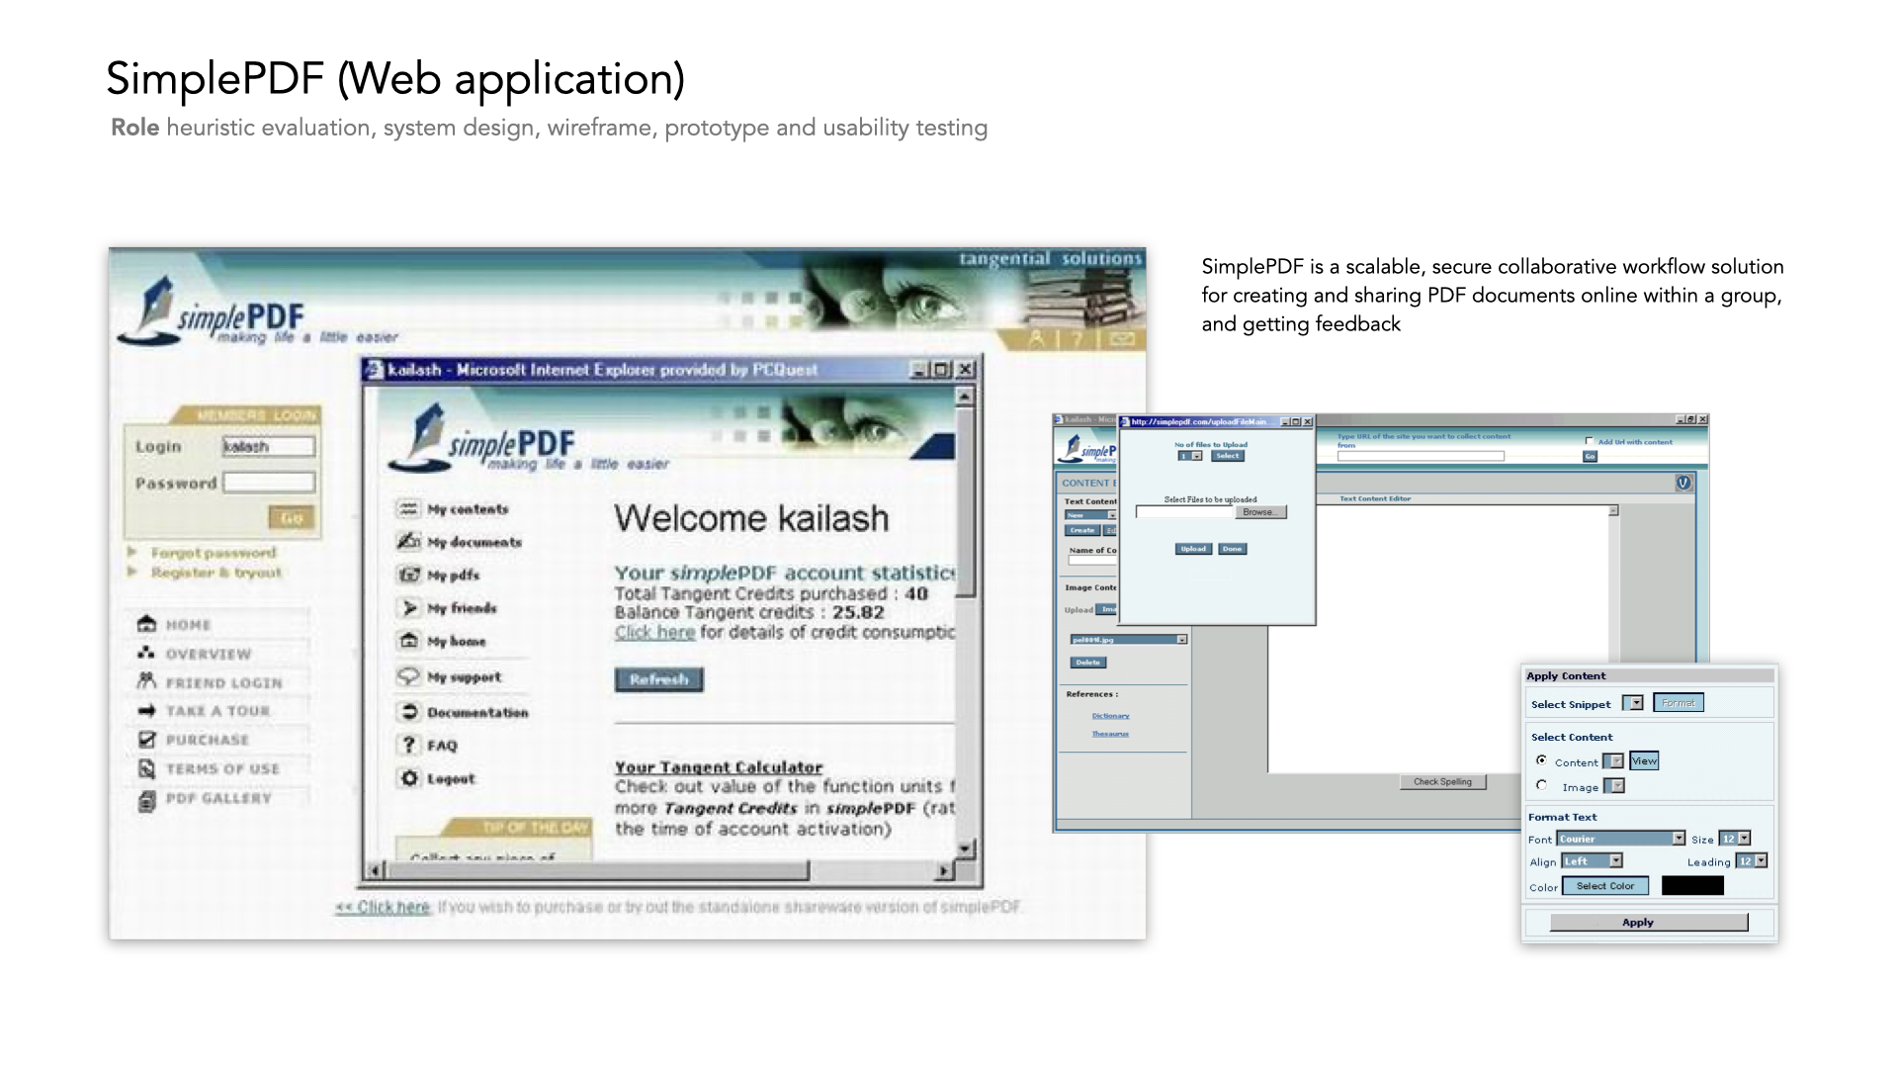The width and height of the screenshot is (1898, 1068).
Task: Enable the Add Url with content checkbox
Action: click(x=1588, y=442)
